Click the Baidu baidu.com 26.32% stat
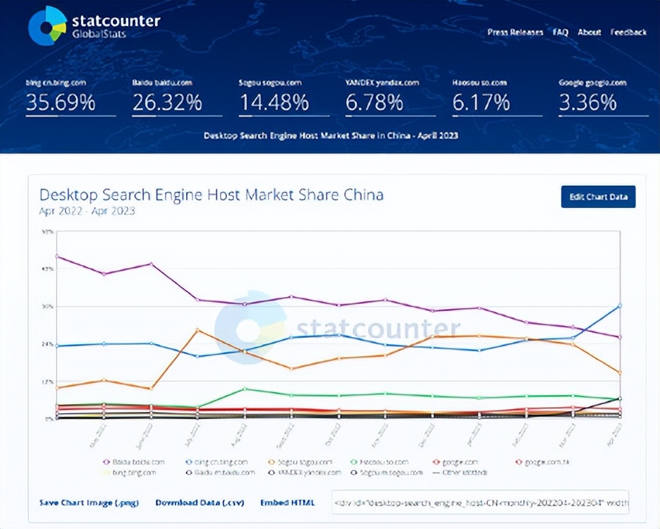660x529 pixels. (177, 98)
